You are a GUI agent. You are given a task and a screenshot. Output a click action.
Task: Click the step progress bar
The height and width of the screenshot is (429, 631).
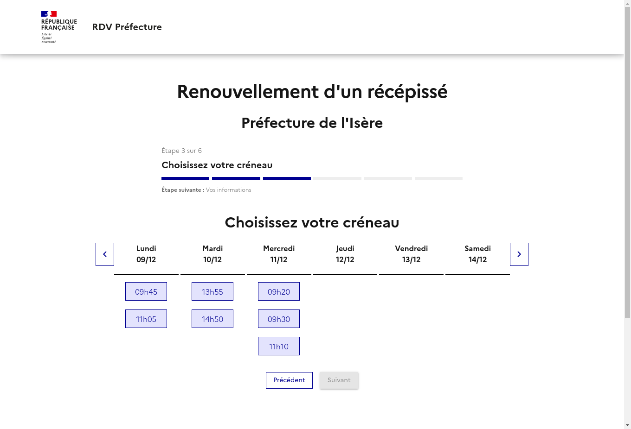312,178
